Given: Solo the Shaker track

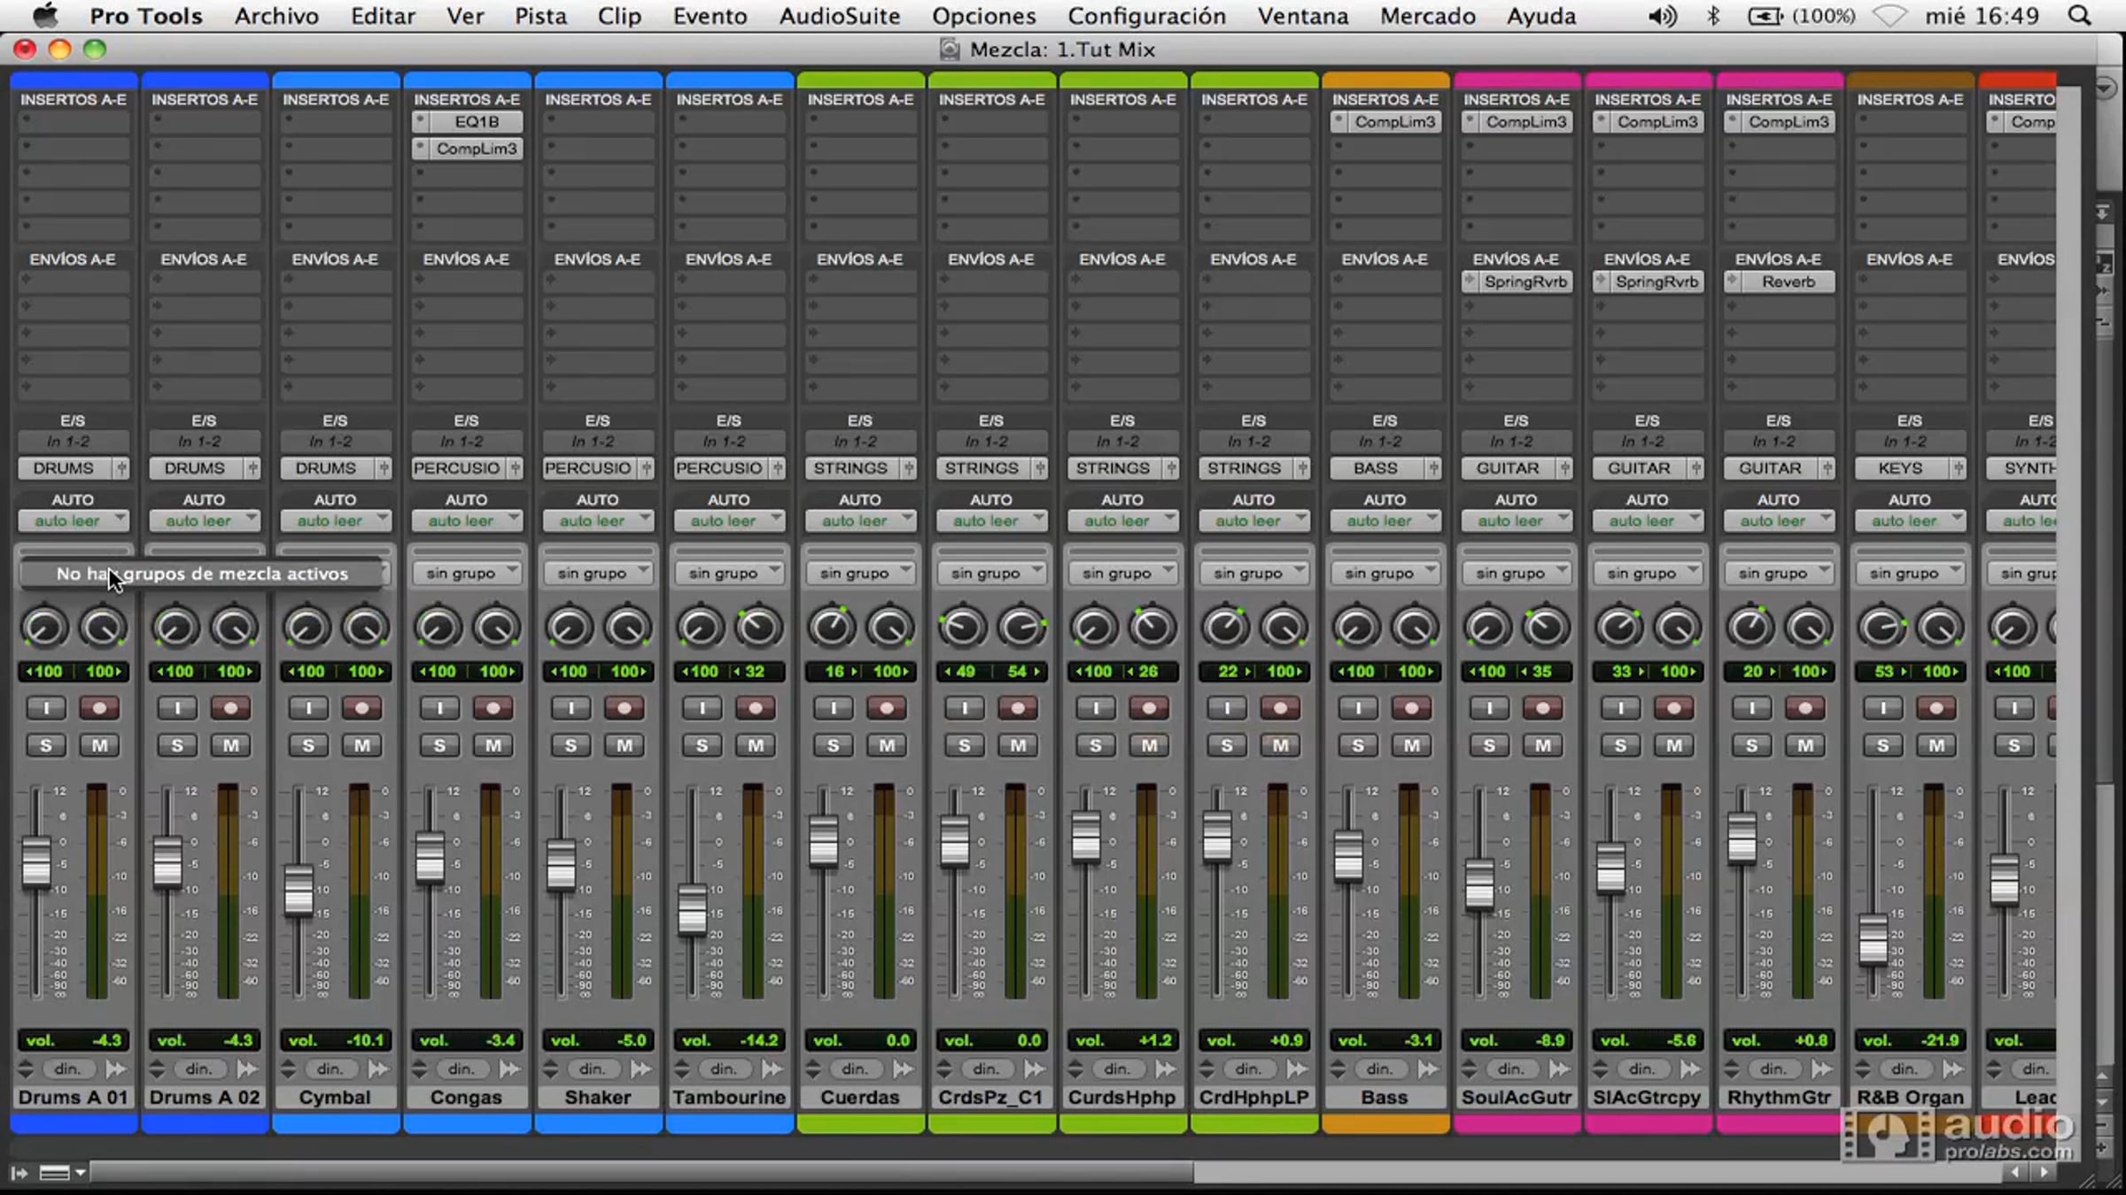Looking at the screenshot, I should (570, 745).
